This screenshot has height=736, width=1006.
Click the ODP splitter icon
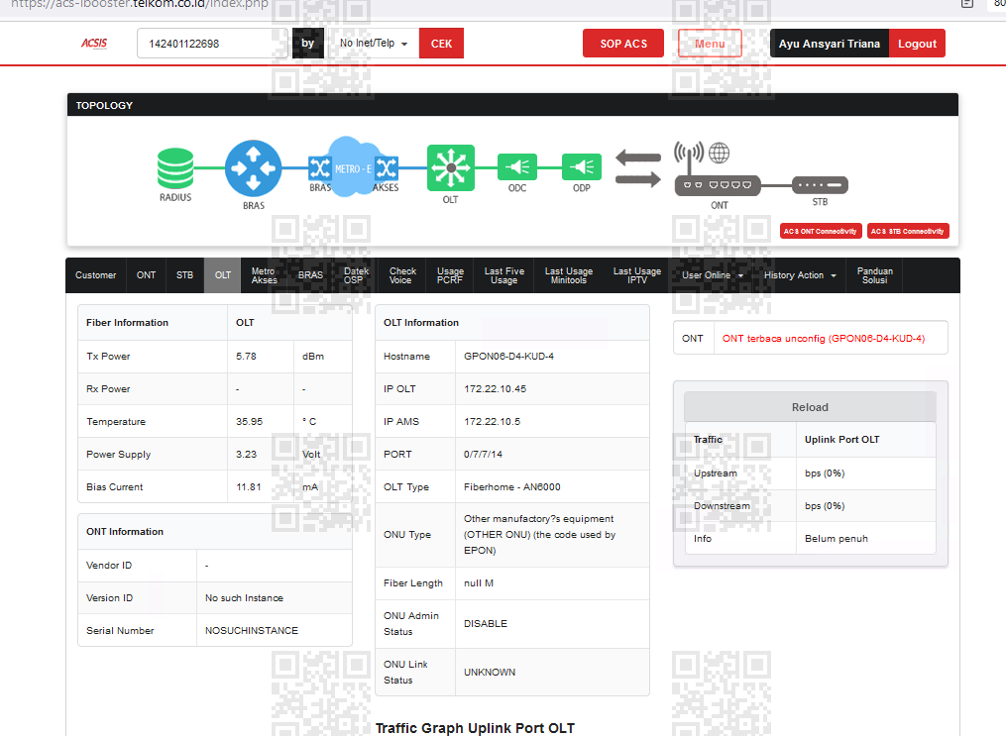(581, 167)
